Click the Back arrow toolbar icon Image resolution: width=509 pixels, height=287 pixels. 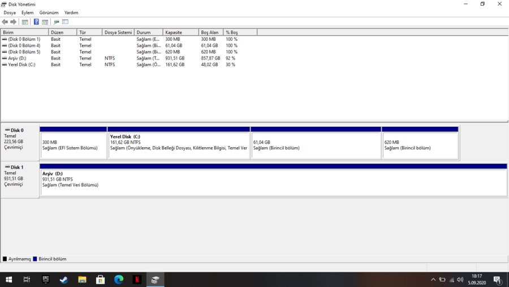click(x=5, y=22)
